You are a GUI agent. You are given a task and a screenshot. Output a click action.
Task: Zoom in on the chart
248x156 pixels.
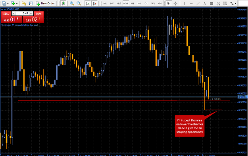72,3
